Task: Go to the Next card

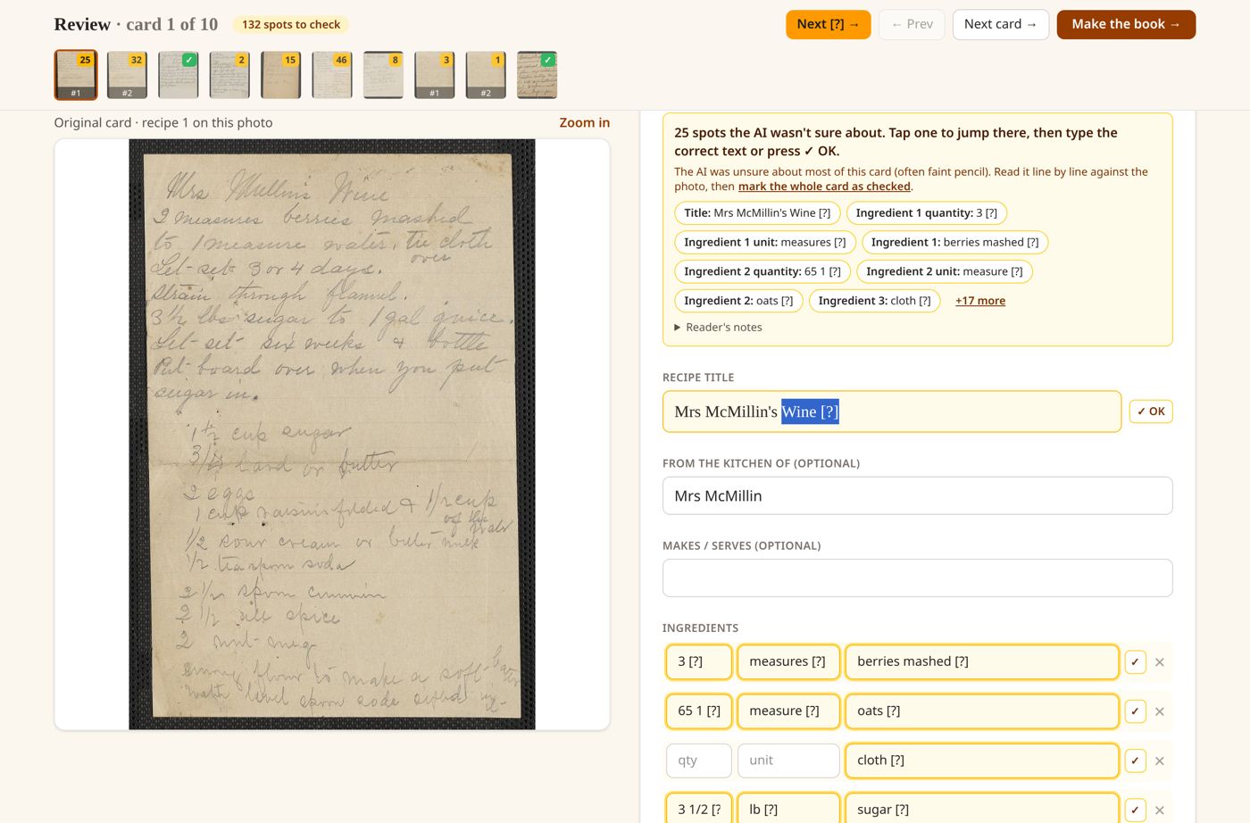Action: click(x=1000, y=24)
